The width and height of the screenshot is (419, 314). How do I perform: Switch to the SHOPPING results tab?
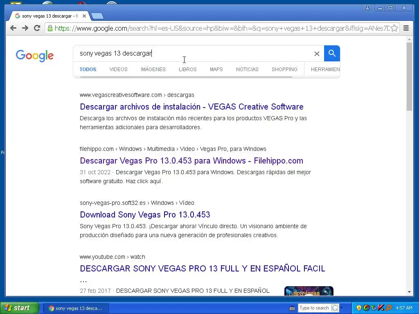point(284,70)
